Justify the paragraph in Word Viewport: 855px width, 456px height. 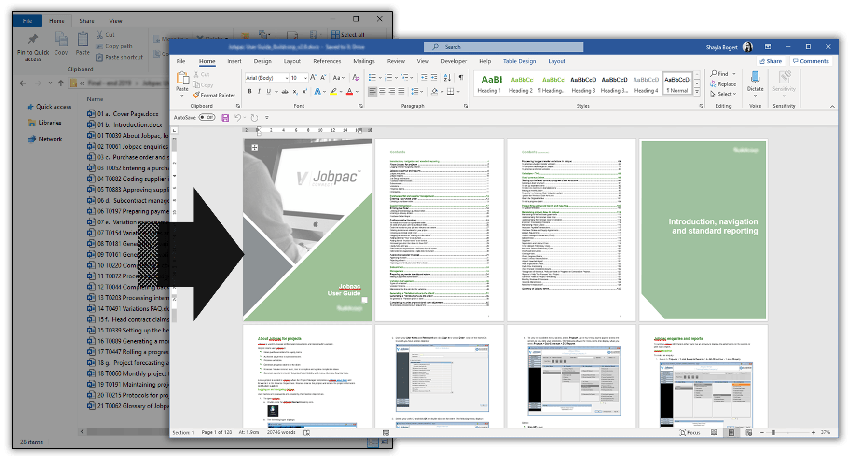tap(401, 91)
